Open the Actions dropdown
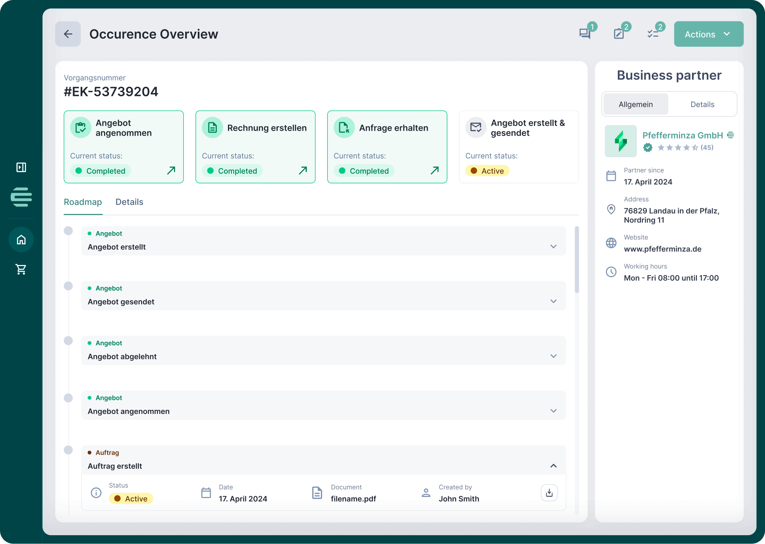Screen dimensions: 765x544 click(708, 34)
